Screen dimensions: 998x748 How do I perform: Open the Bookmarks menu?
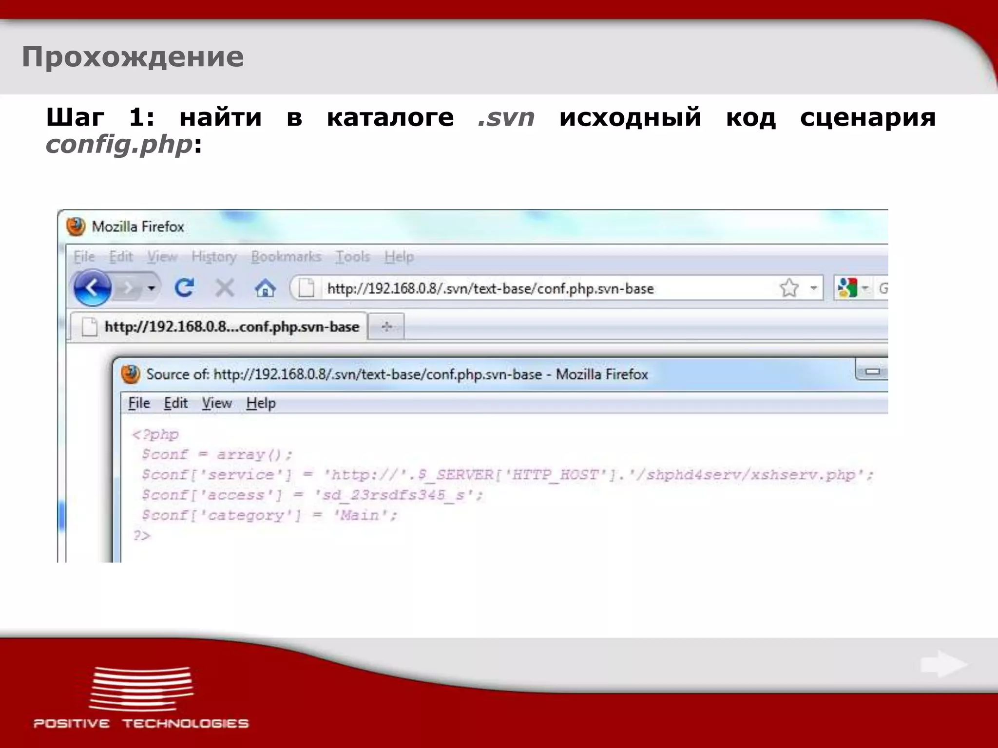coord(286,257)
